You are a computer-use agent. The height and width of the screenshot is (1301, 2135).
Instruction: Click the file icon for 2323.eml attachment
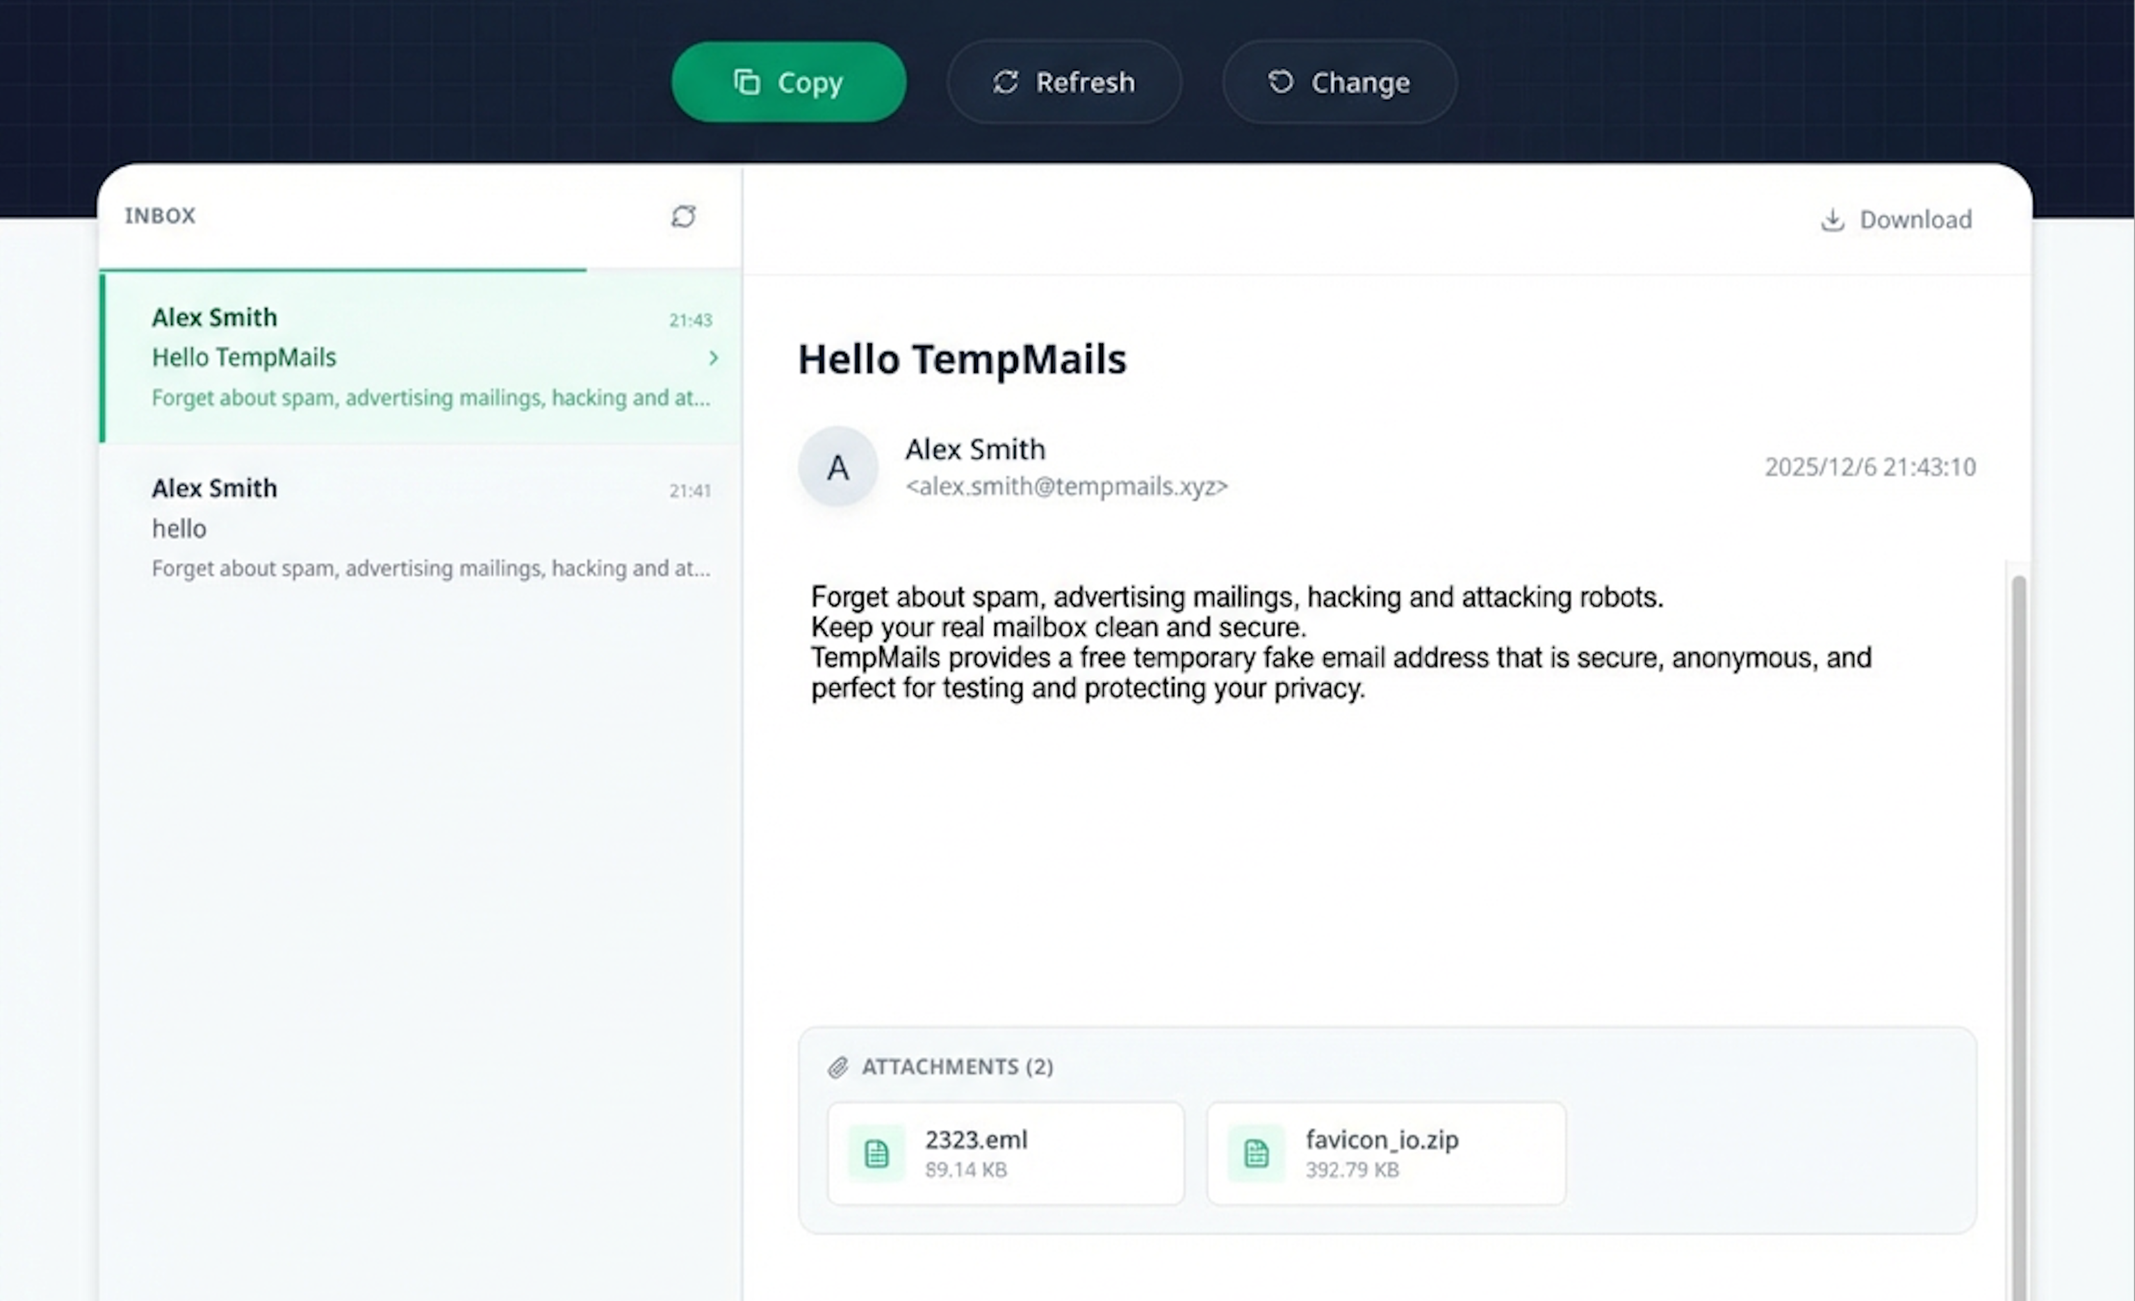coord(876,1153)
